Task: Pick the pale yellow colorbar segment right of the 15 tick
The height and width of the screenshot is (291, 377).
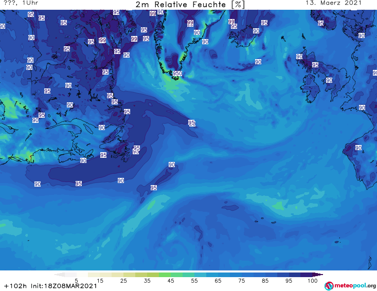Action: point(106,275)
